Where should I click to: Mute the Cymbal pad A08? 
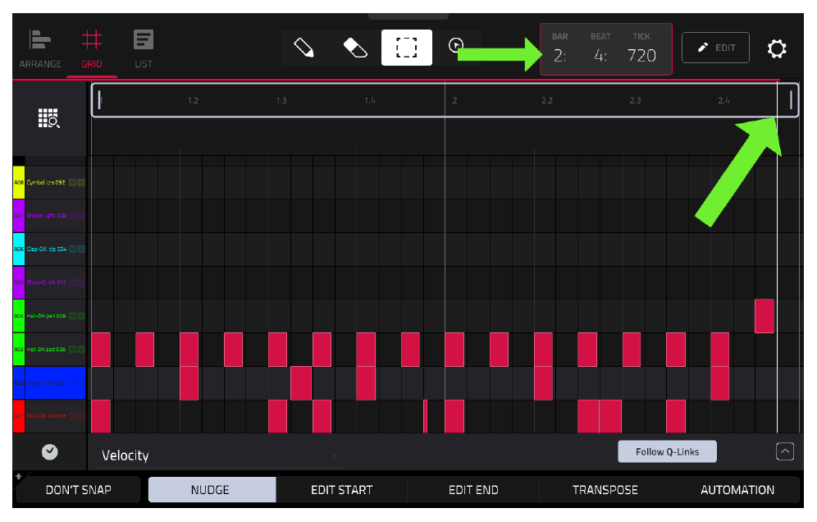(x=72, y=182)
